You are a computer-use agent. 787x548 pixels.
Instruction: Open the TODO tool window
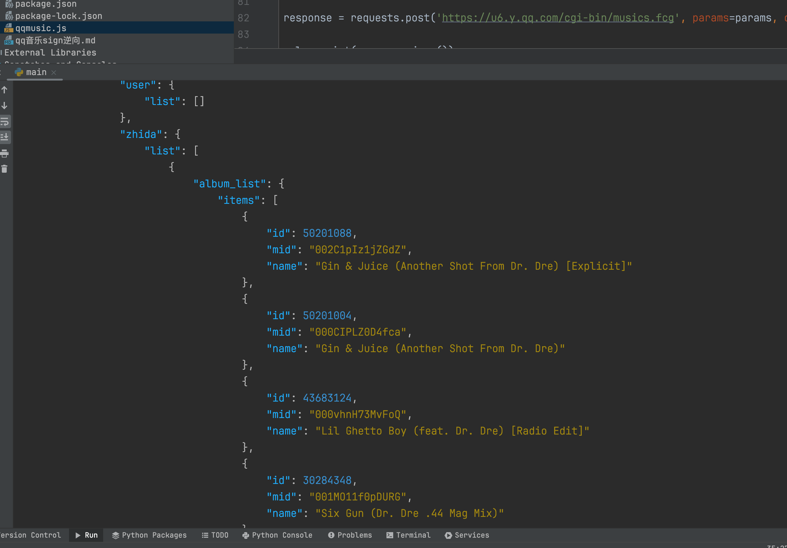(215, 535)
